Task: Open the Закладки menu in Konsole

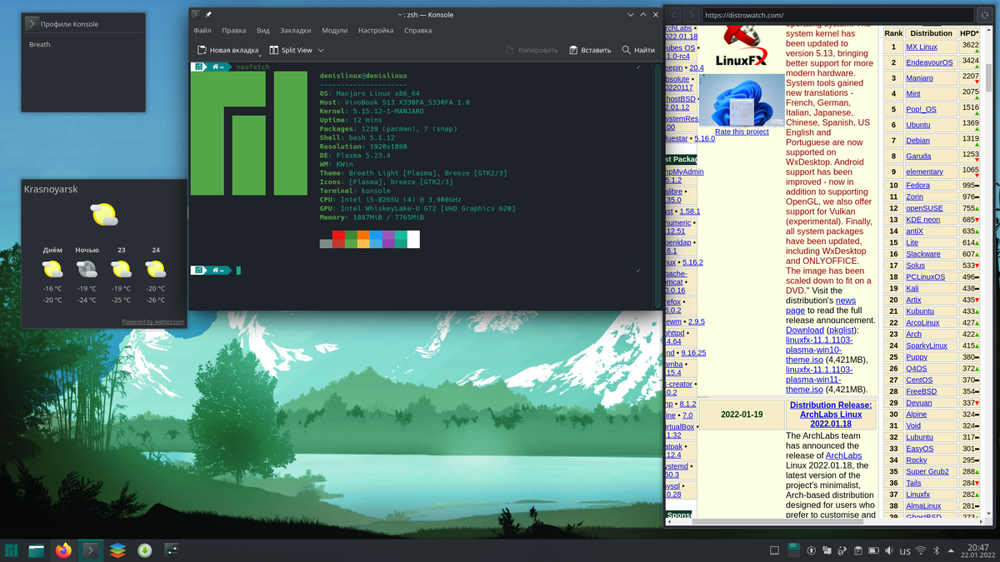Action: (296, 30)
